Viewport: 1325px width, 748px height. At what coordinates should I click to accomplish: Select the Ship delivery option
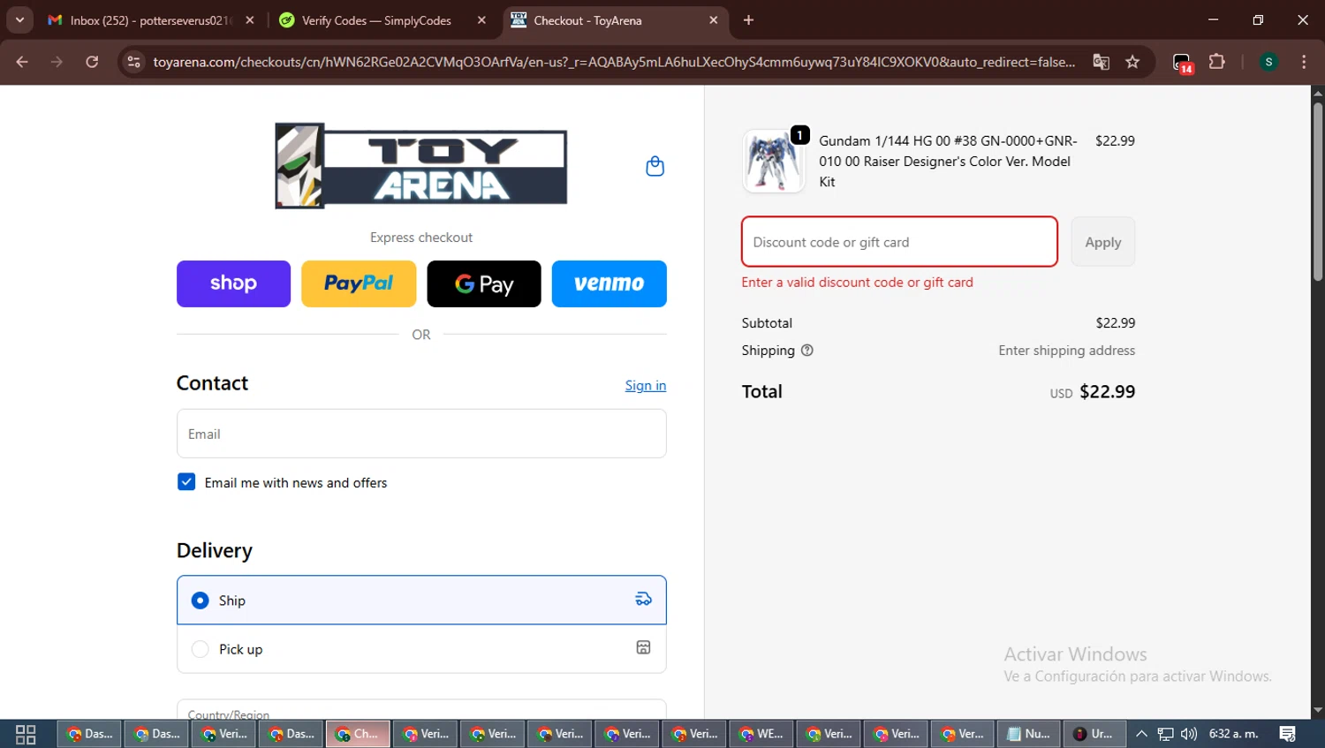coord(421,600)
